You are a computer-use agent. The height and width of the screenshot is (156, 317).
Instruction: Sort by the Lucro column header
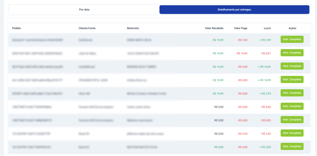pos(267,28)
